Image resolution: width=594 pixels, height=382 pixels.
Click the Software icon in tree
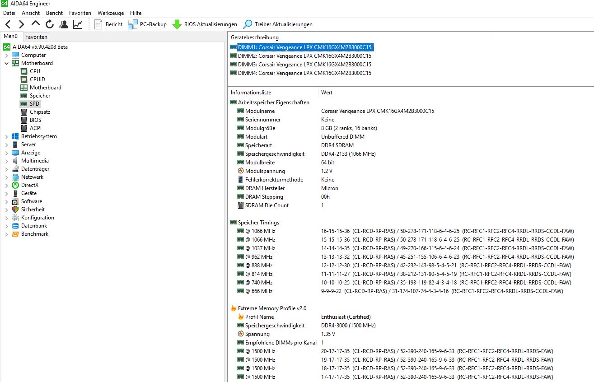click(15, 201)
